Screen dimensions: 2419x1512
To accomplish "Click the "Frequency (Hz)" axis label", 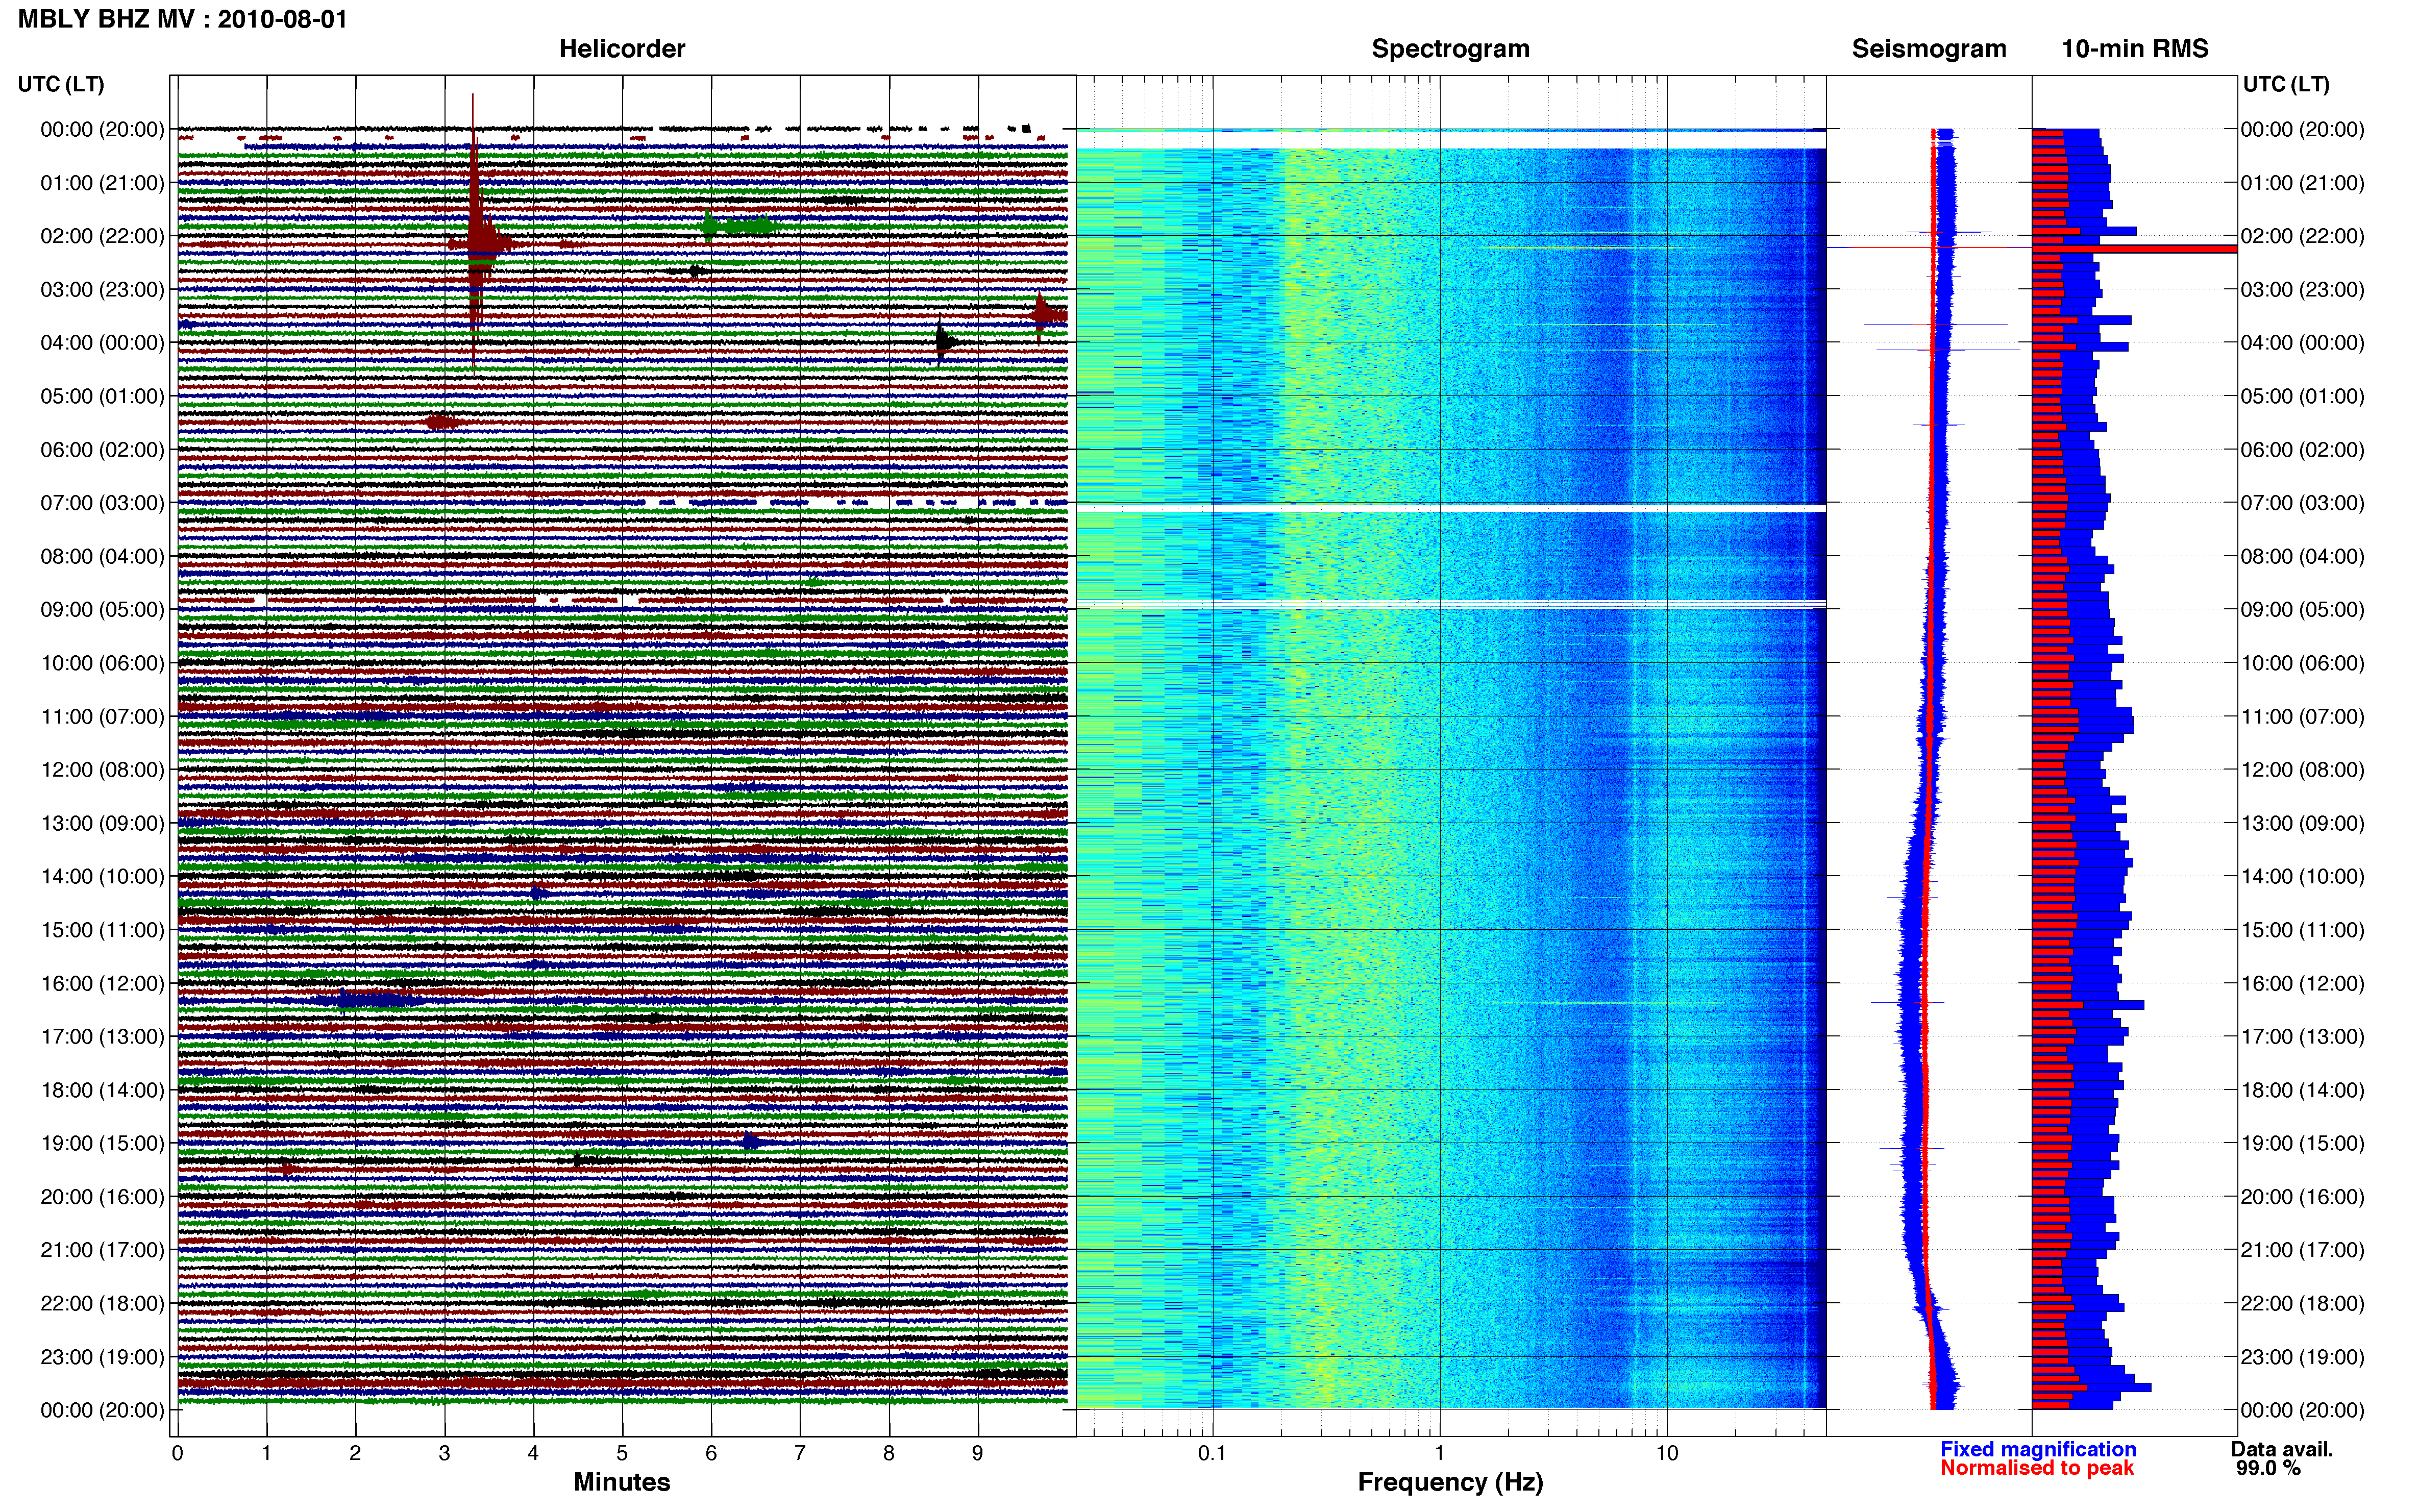I will click(x=1450, y=1482).
